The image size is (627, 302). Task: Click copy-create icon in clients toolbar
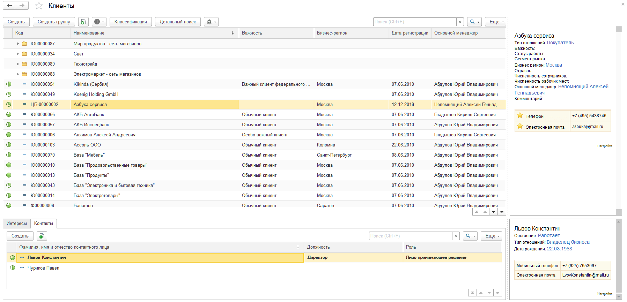click(x=83, y=22)
